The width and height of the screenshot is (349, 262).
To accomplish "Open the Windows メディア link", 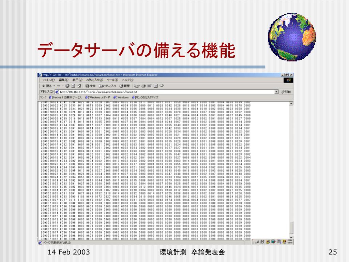I will pos(98,97).
